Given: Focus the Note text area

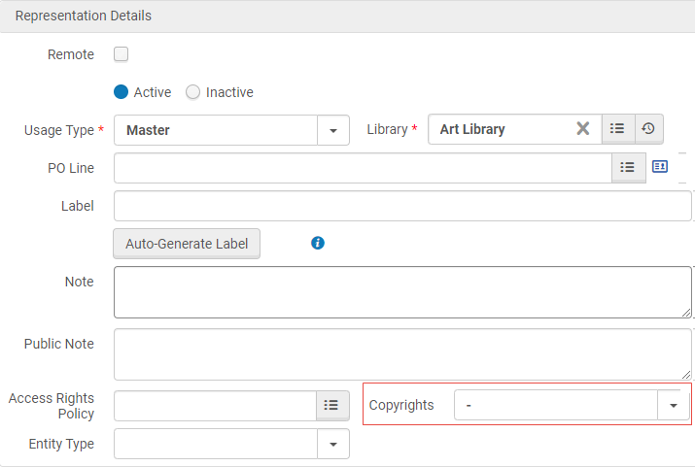Looking at the screenshot, I should (x=401, y=291).
